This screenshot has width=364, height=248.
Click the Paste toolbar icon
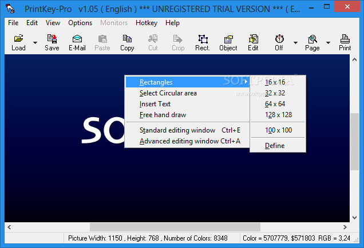102,39
